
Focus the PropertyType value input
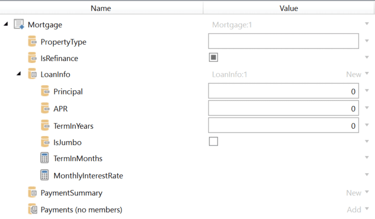point(284,41)
